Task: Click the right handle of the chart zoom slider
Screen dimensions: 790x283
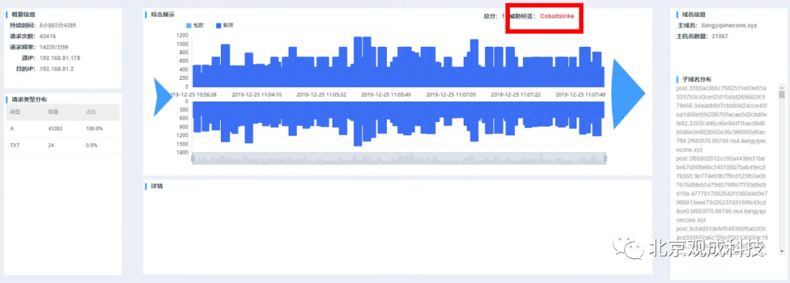Action: tap(605, 159)
